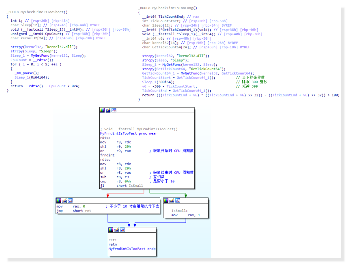Click the _mm_pause() call in the loop

pyautogui.click(x=27, y=73)
